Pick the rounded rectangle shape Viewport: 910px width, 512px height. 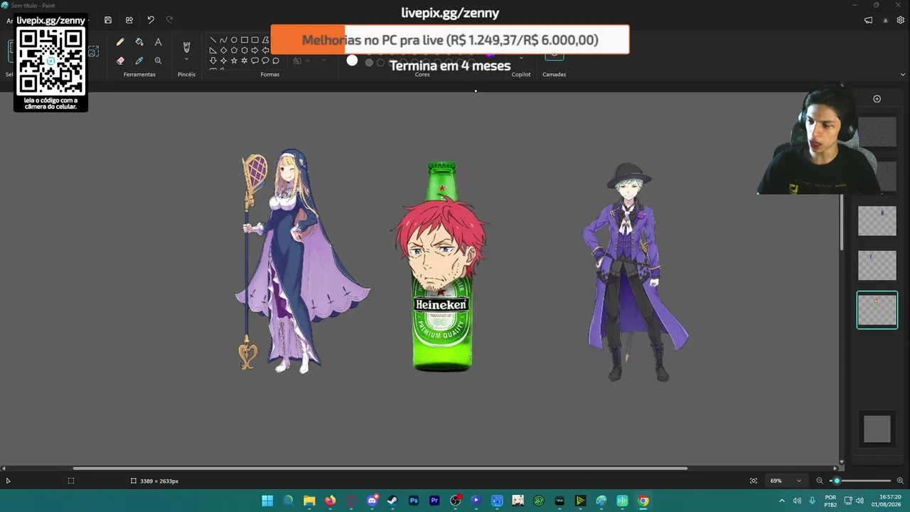pyautogui.click(x=255, y=40)
